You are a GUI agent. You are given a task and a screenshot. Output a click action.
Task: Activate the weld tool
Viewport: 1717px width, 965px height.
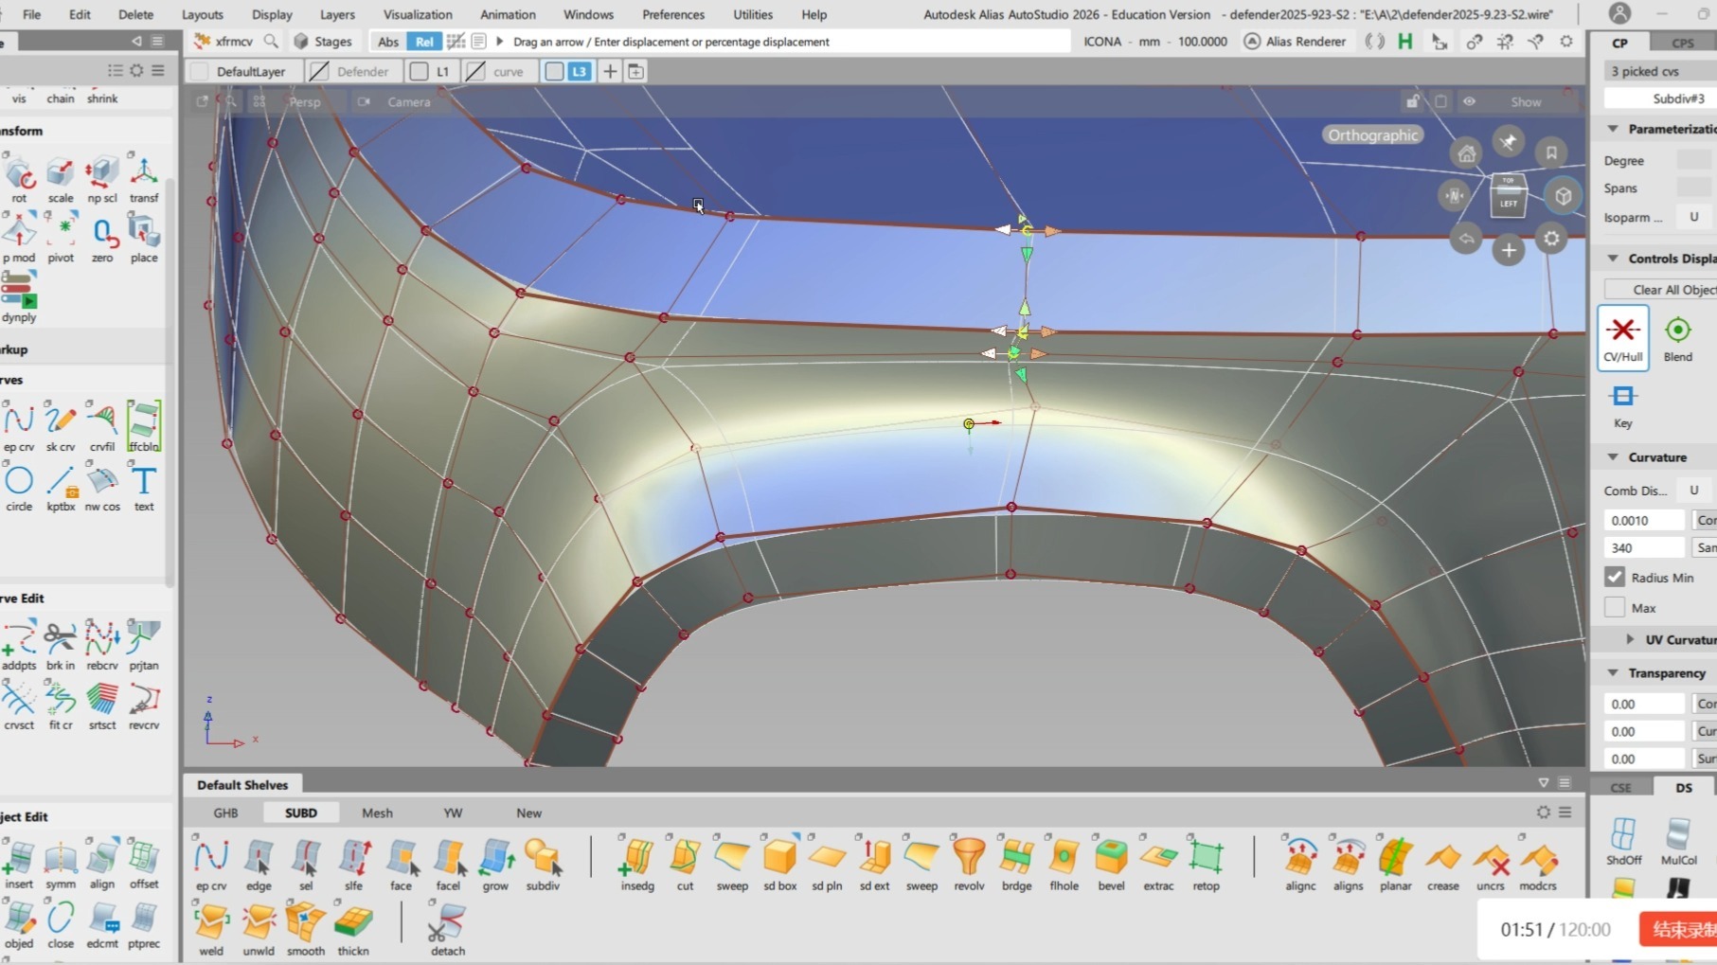(x=211, y=923)
